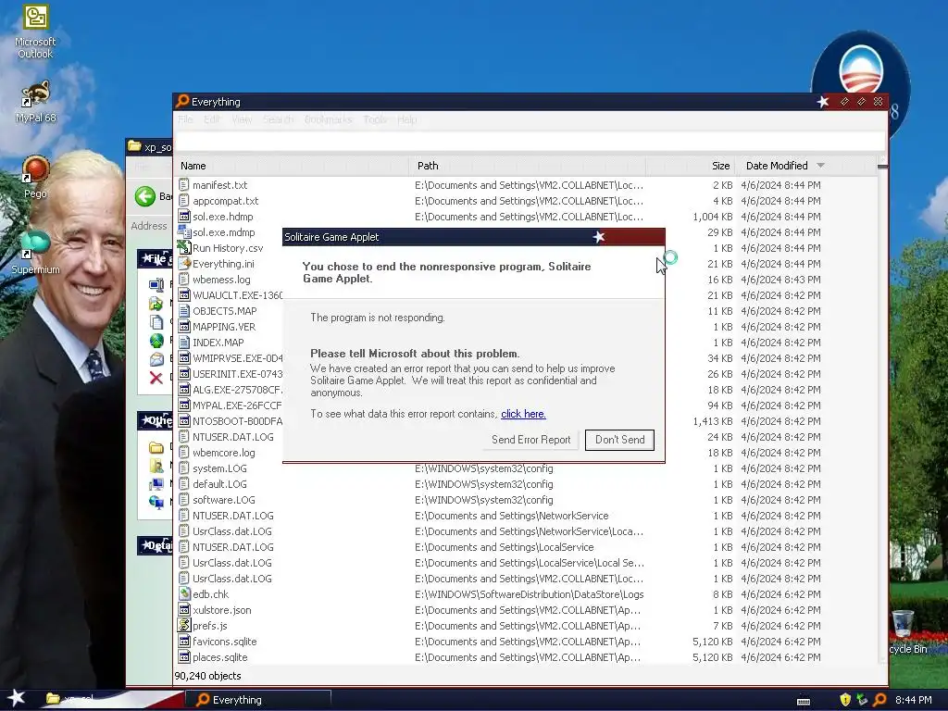948x711 pixels.
Task: Open the Tools menu in Everything
Action: (x=375, y=119)
